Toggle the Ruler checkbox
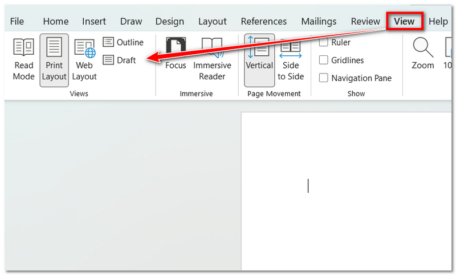The image size is (456, 275). (324, 42)
